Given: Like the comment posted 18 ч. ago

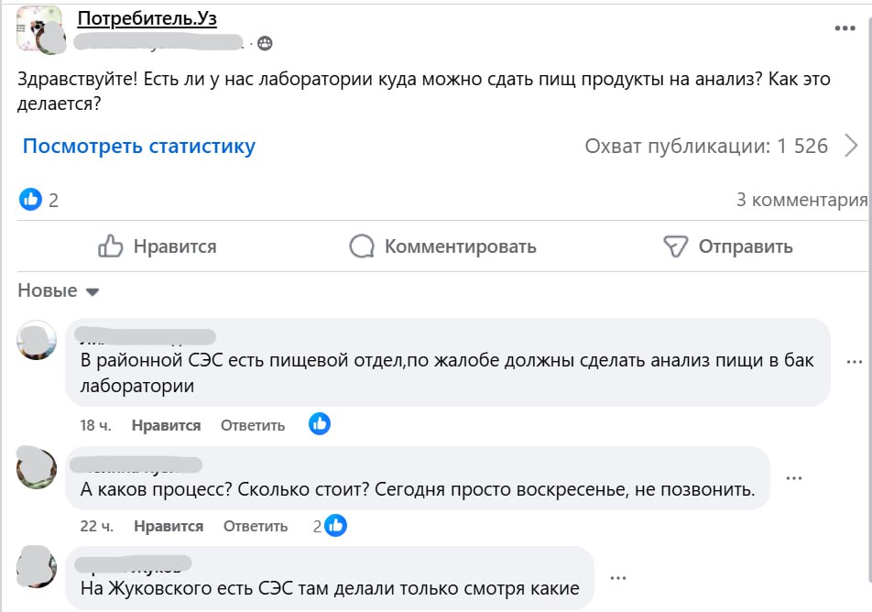Looking at the screenshot, I should 166,425.
